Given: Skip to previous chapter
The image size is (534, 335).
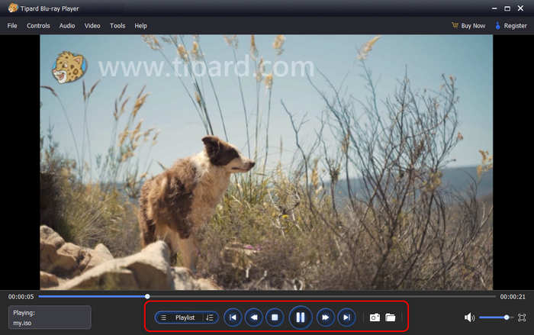Looking at the screenshot, I should click(x=233, y=317).
